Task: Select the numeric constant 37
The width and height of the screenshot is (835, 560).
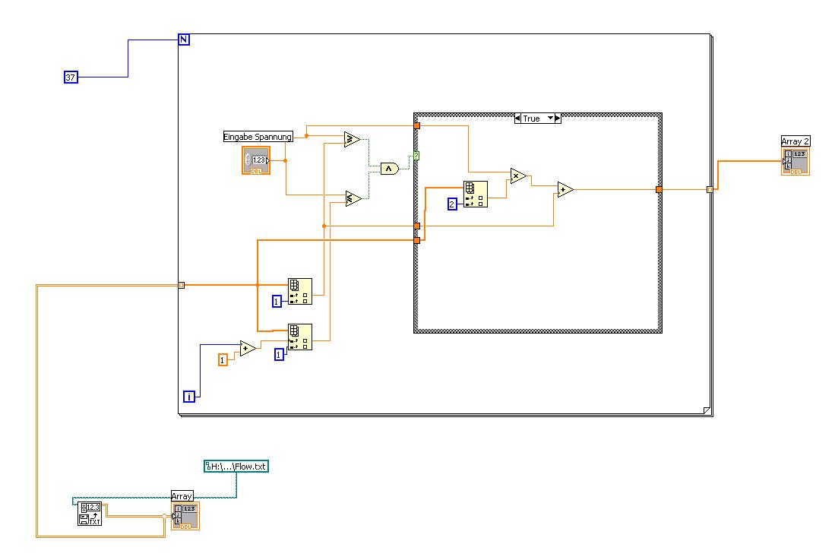Action: coord(71,78)
